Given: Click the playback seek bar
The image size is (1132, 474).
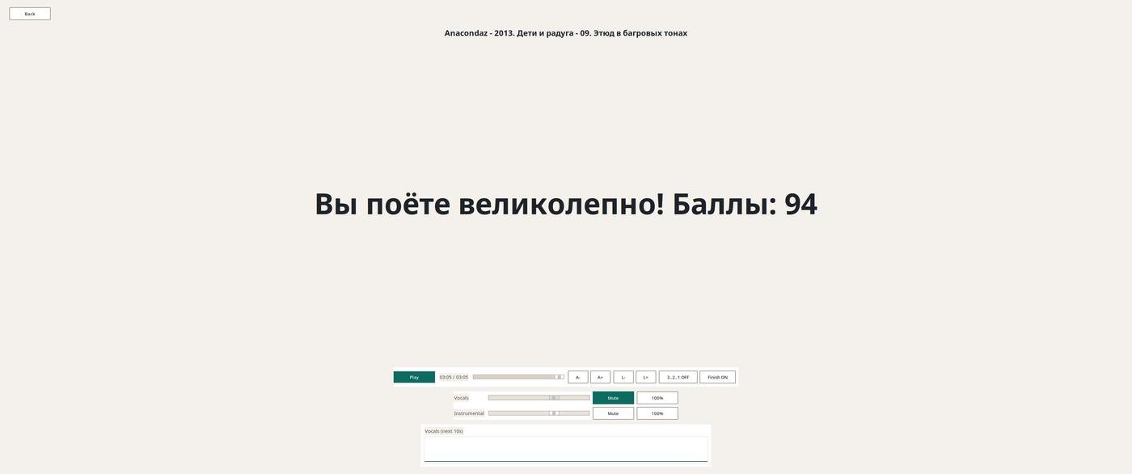Looking at the screenshot, I should [x=517, y=377].
